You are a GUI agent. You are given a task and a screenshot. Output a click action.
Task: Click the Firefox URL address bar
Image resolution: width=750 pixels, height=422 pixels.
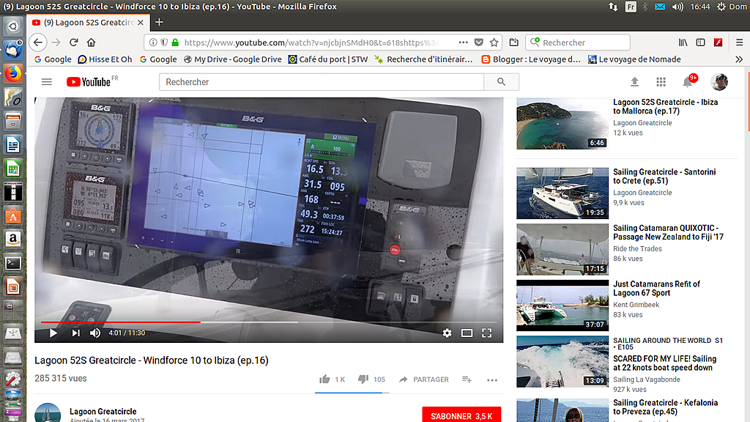point(311,42)
